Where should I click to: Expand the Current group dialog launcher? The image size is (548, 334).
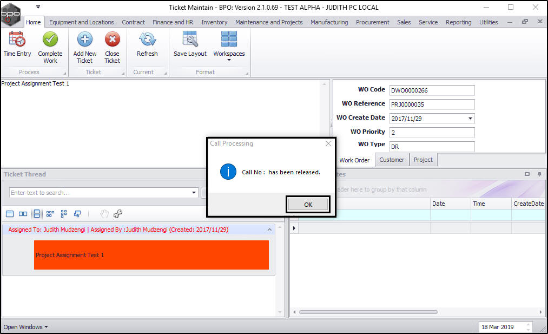(166, 74)
